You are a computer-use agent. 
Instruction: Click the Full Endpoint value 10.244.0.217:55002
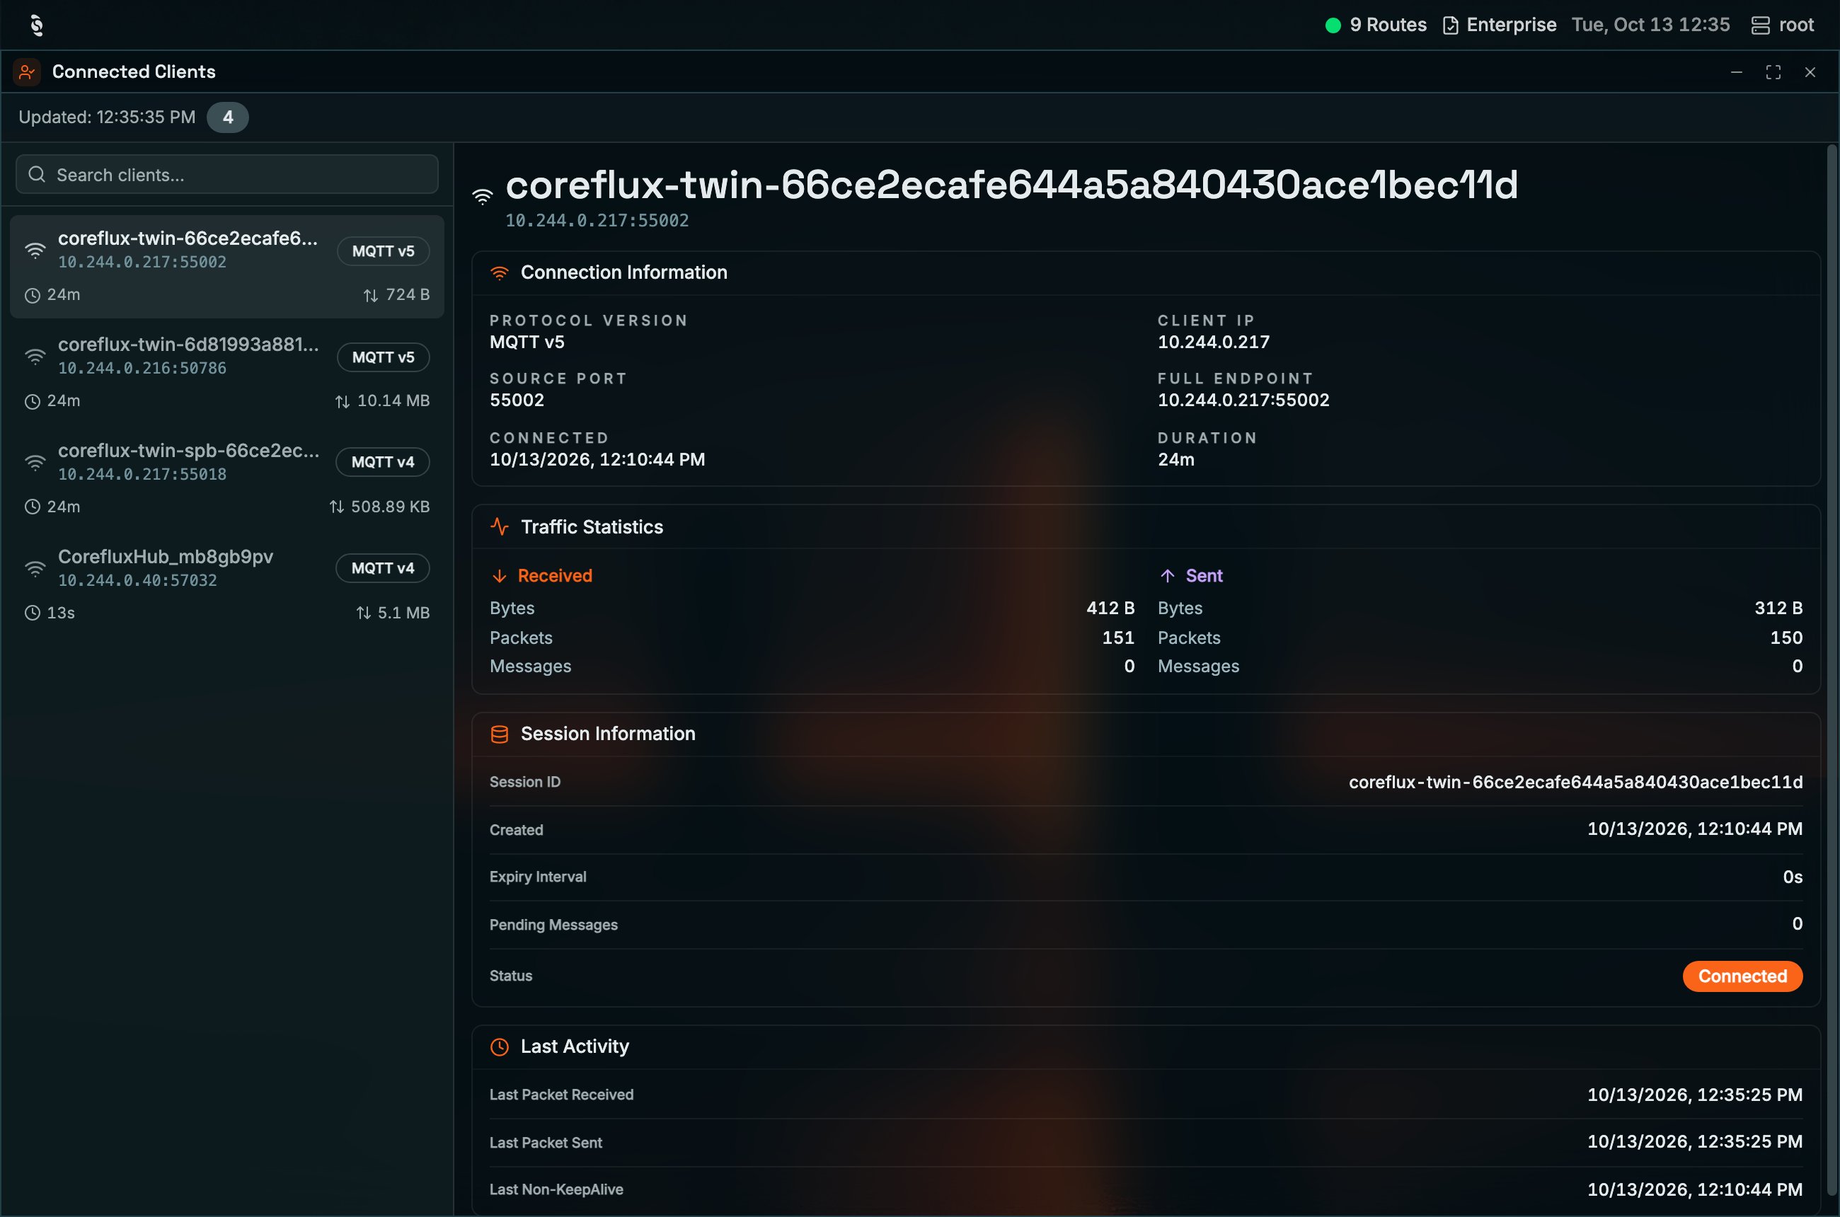click(1243, 400)
